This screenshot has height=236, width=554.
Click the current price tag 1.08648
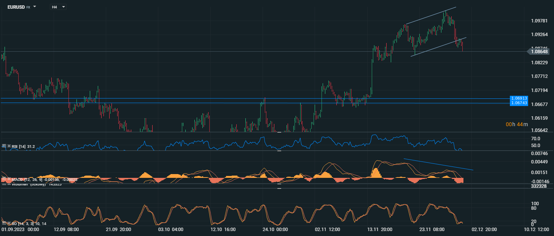click(539, 51)
